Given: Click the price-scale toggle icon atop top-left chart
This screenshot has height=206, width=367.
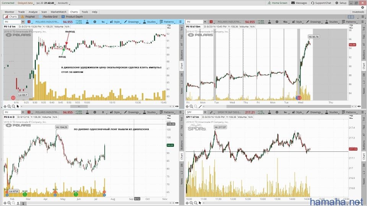Looking at the screenshot, I should point(169,27).
